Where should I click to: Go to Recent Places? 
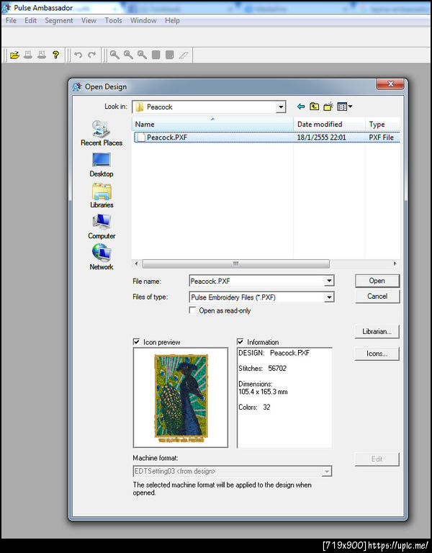102,133
